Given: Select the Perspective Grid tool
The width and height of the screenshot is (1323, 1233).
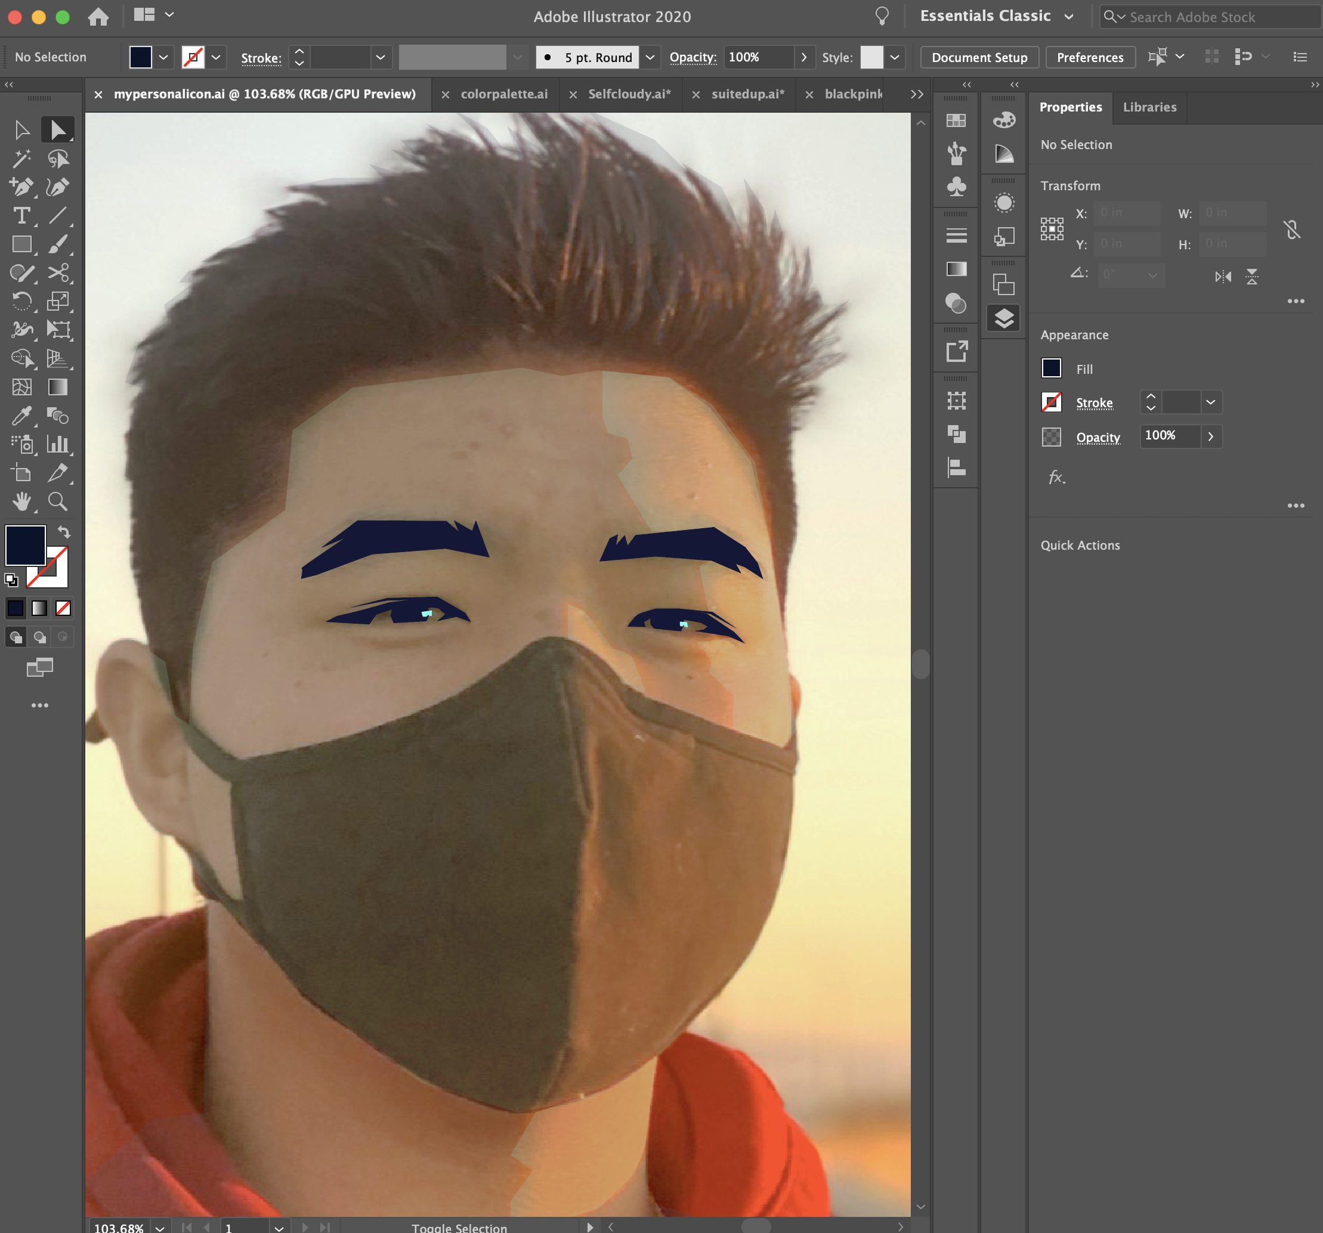Looking at the screenshot, I should click(x=58, y=358).
